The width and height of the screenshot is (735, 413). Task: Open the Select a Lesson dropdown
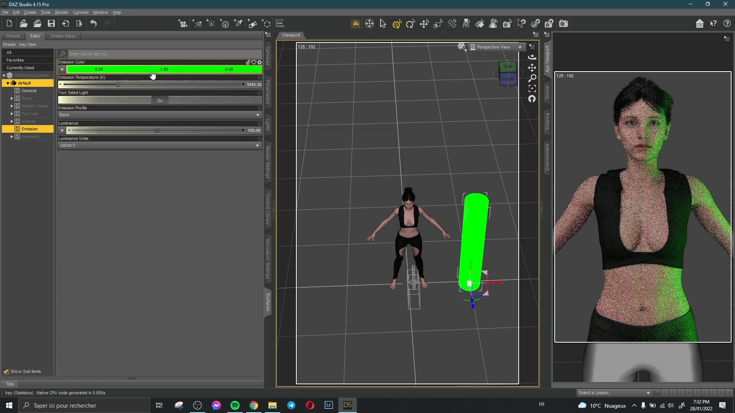[x=614, y=393]
